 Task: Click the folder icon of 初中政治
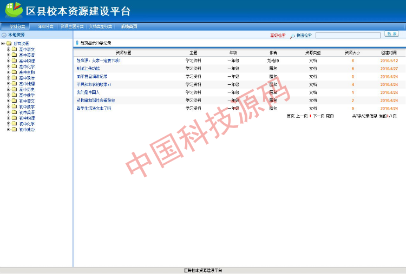15,129
